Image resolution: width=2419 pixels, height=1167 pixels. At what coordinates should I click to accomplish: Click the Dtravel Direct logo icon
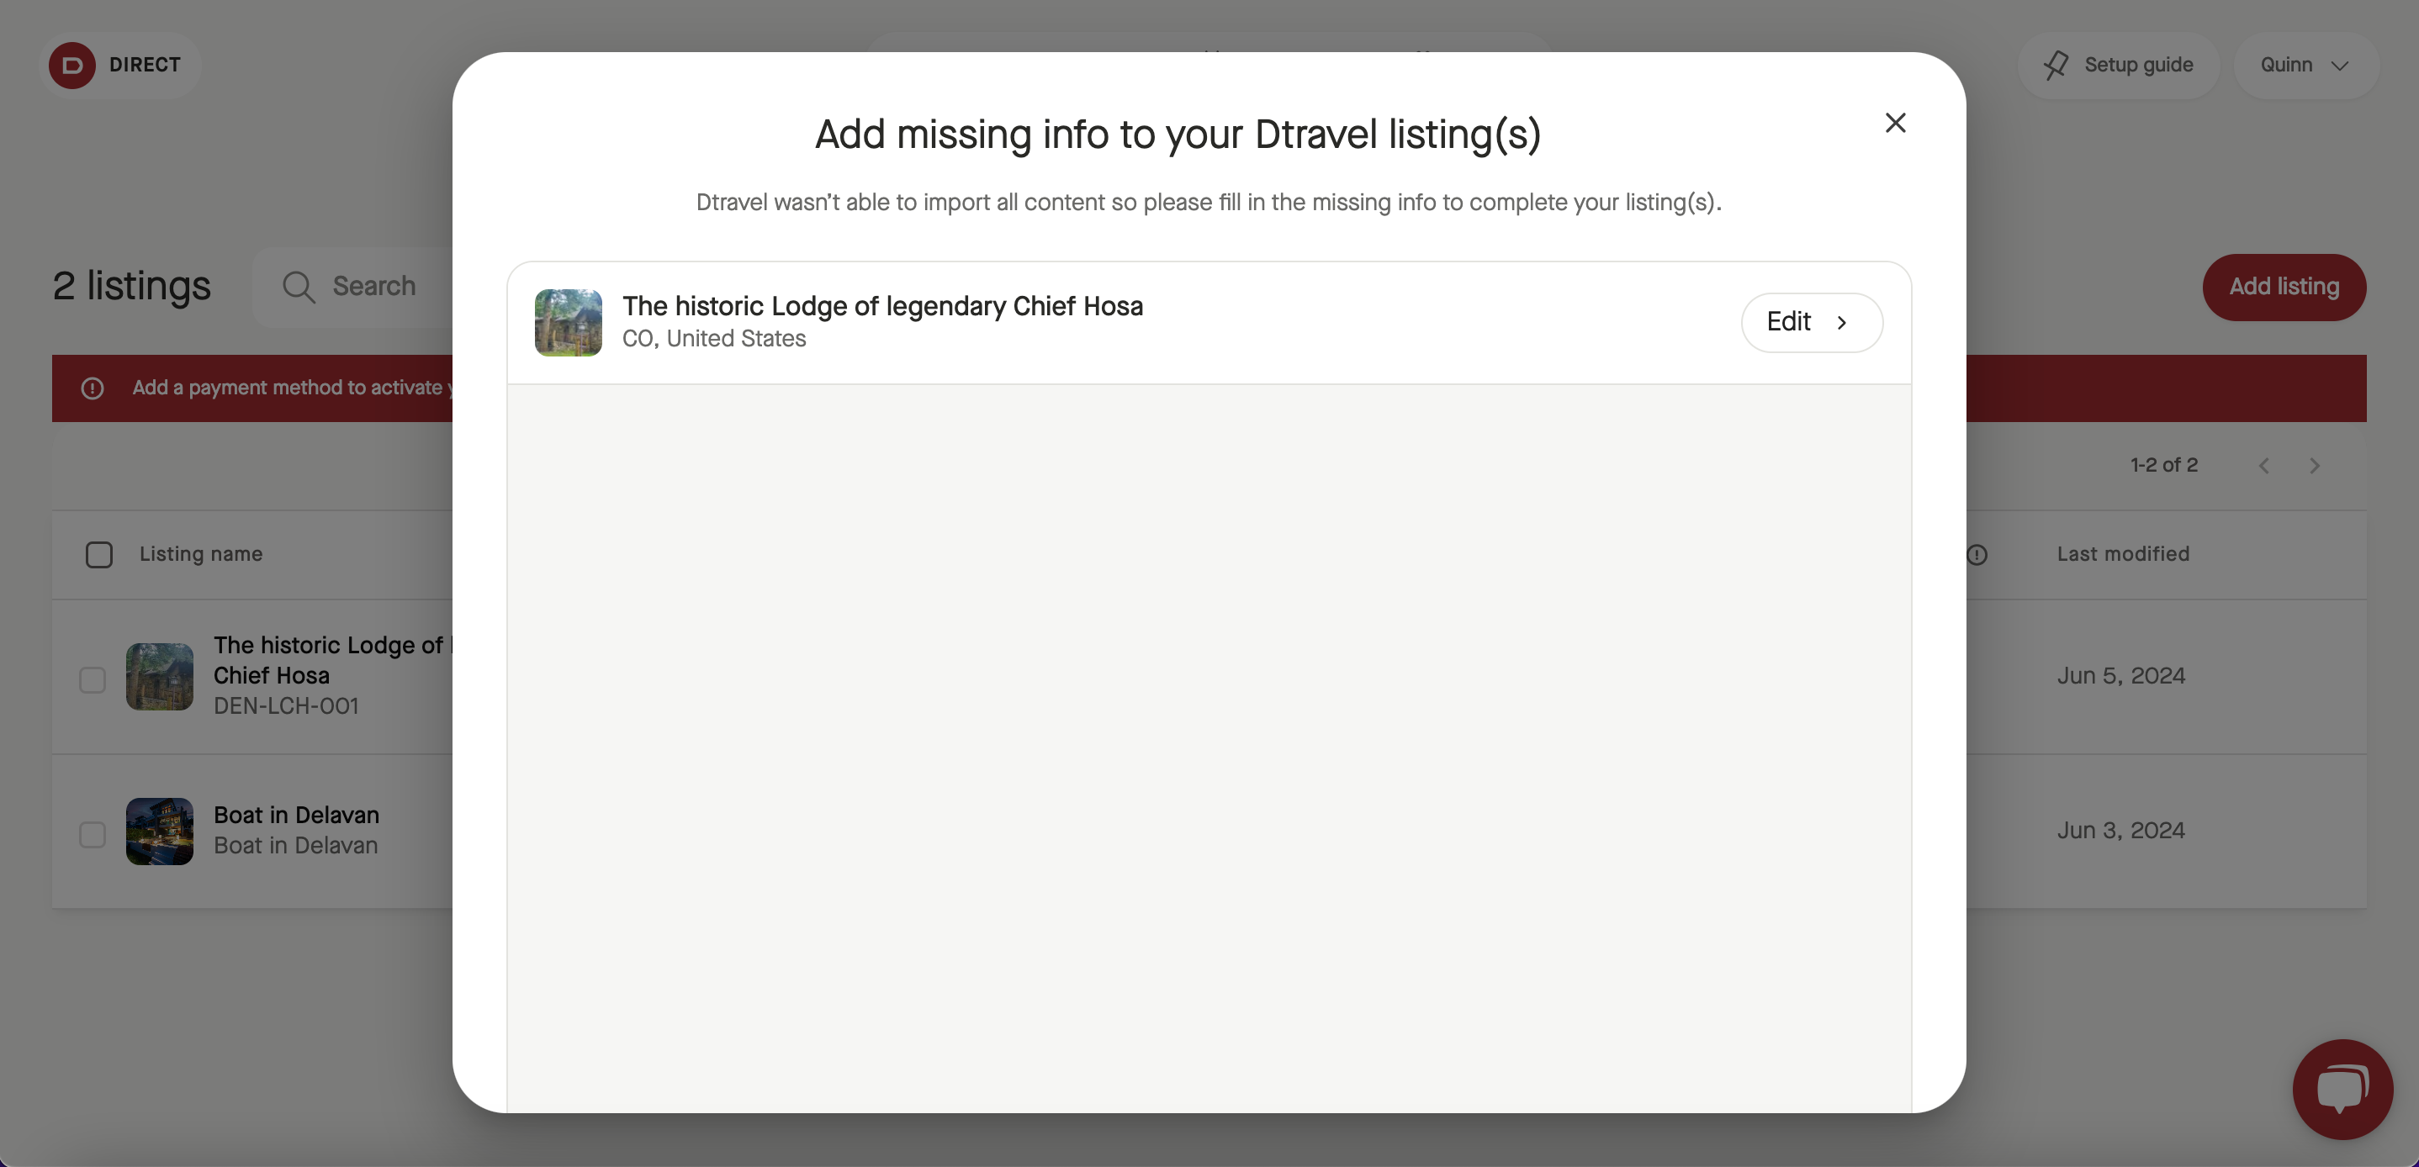72,65
